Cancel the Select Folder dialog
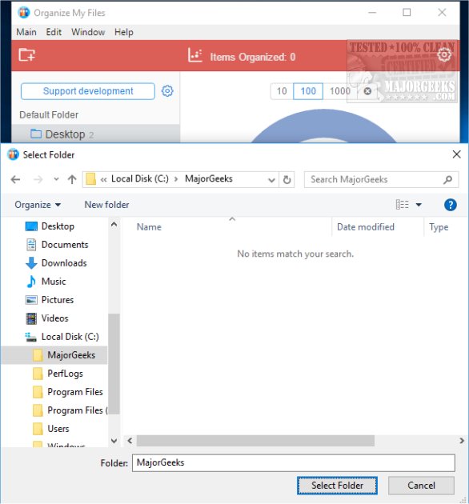This screenshot has width=469, height=504. coord(421,486)
